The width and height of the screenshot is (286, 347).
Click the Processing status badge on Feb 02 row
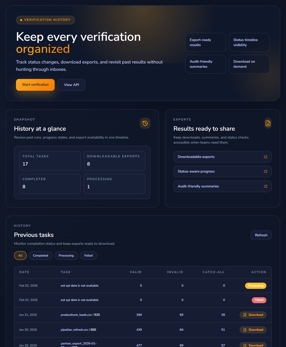[x=255, y=285]
